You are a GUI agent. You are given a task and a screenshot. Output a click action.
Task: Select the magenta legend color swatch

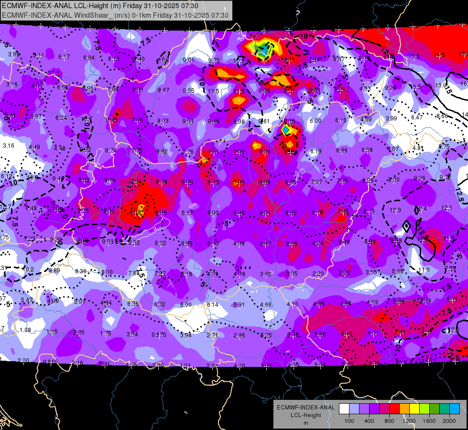click(x=384, y=409)
